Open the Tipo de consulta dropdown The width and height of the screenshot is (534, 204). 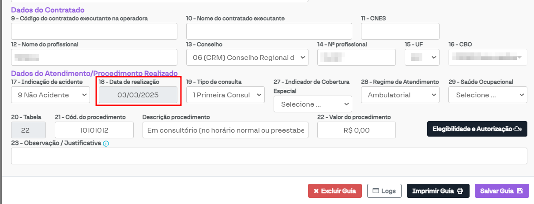[x=225, y=95]
